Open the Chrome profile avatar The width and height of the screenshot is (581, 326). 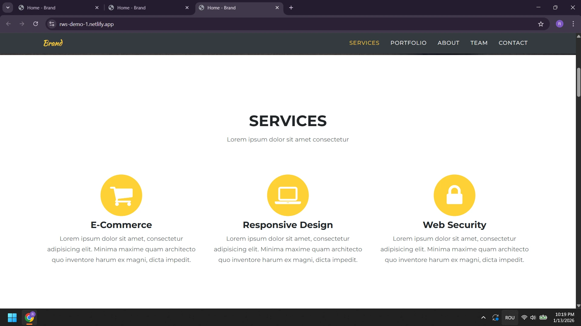[559, 24]
